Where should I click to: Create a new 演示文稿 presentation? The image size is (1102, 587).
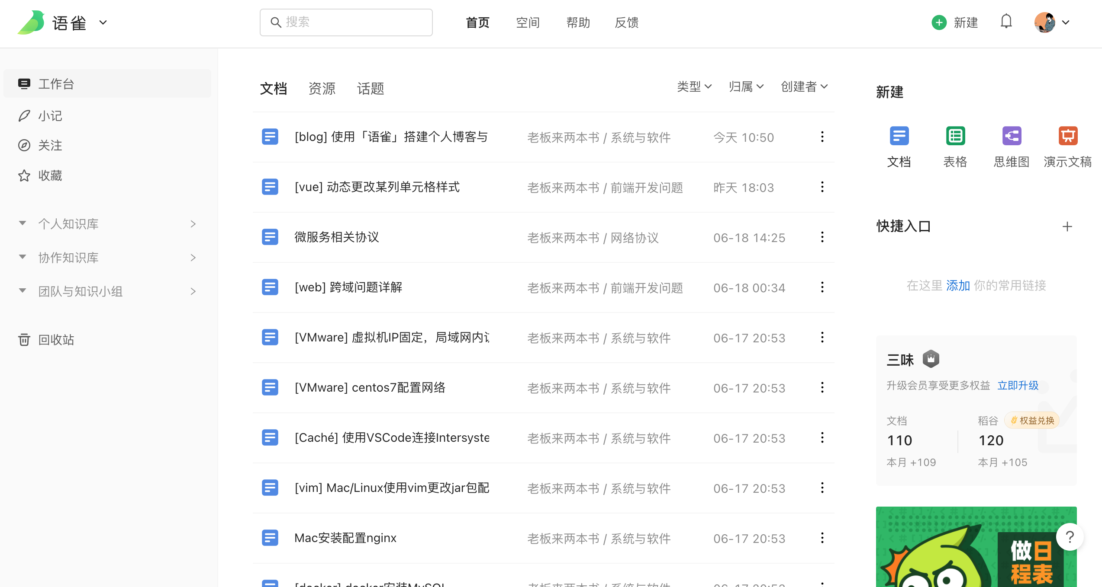coord(1067,137)
